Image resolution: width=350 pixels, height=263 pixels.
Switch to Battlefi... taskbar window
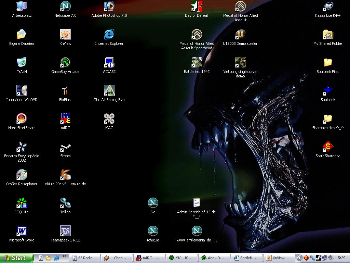pos(247,258)
